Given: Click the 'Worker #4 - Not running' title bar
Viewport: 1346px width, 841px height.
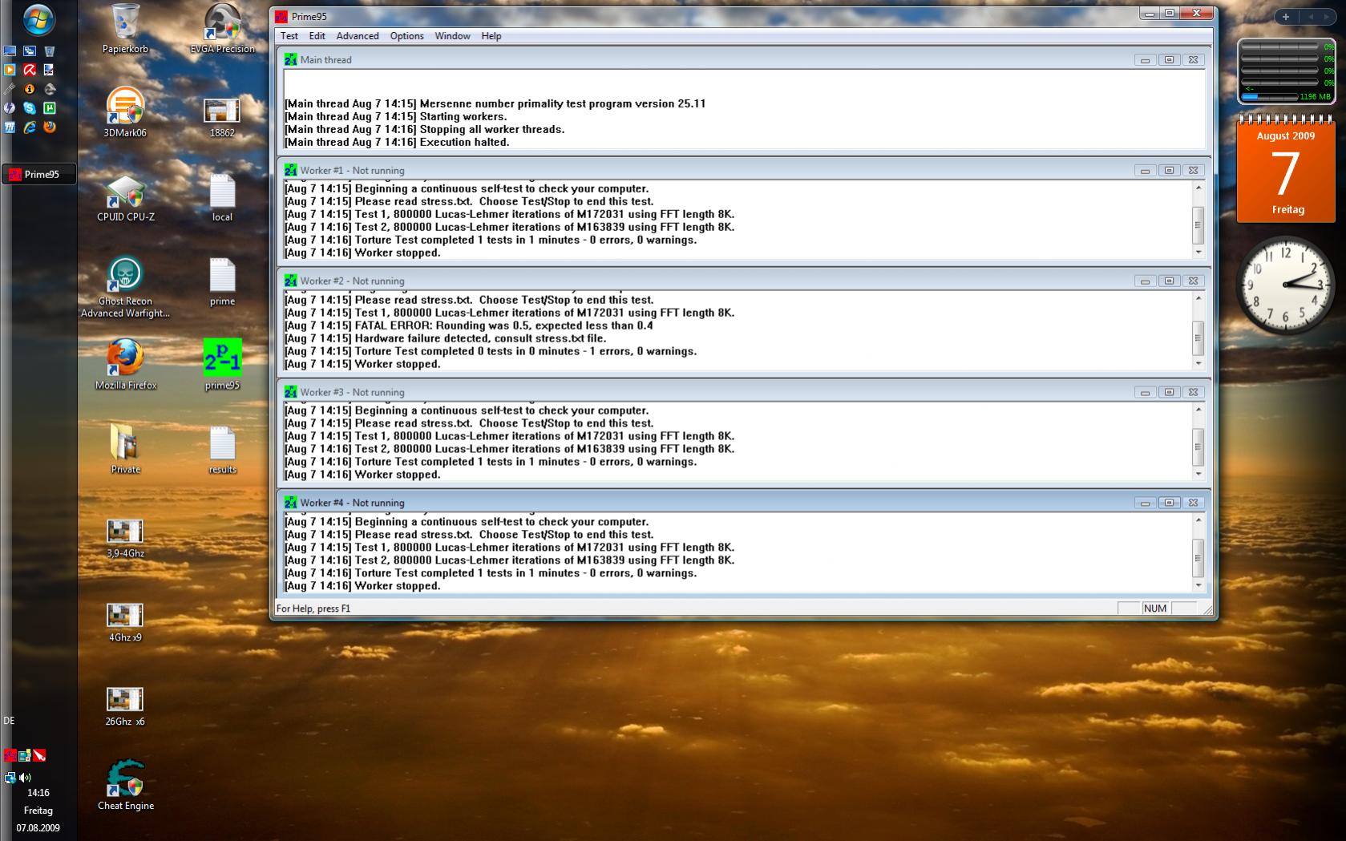Looking at the screenshot, I should pyautogui.click(x=744, y=503).
